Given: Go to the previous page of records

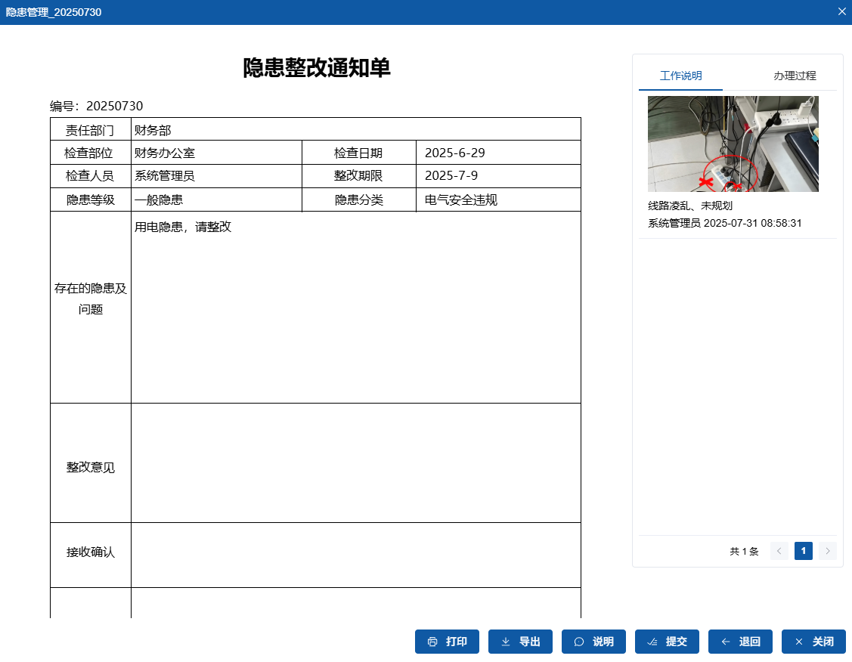Looking at the screenshot, I should [x=779, y=551].
